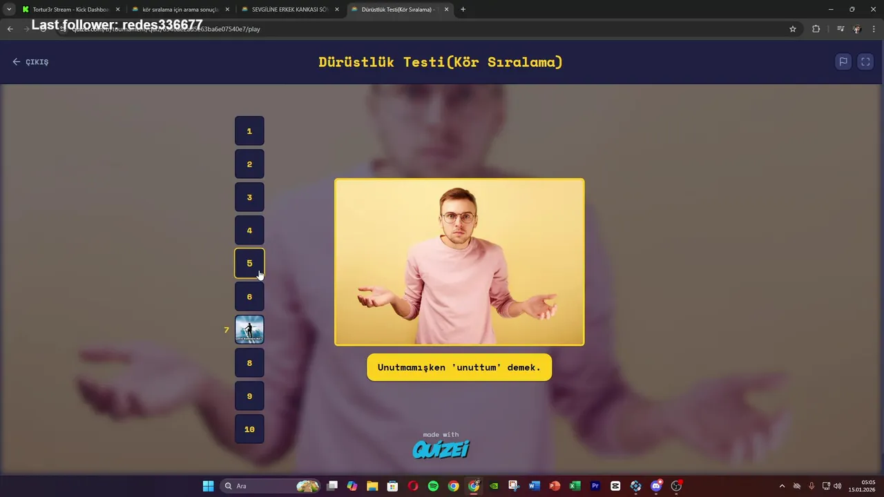Place item in rank slot 1

pos(249,131)
